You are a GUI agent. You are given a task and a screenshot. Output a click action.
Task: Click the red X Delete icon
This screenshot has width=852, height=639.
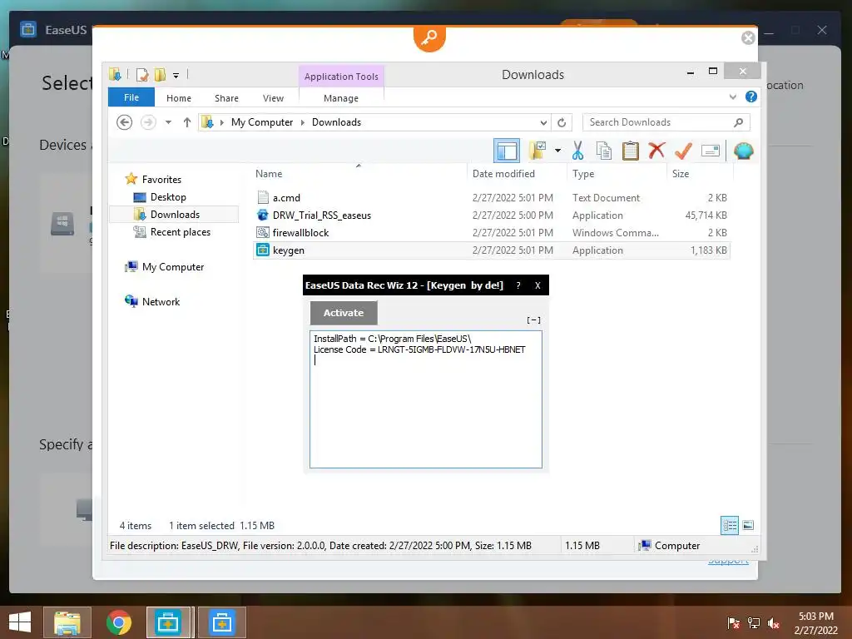[656, 150]
